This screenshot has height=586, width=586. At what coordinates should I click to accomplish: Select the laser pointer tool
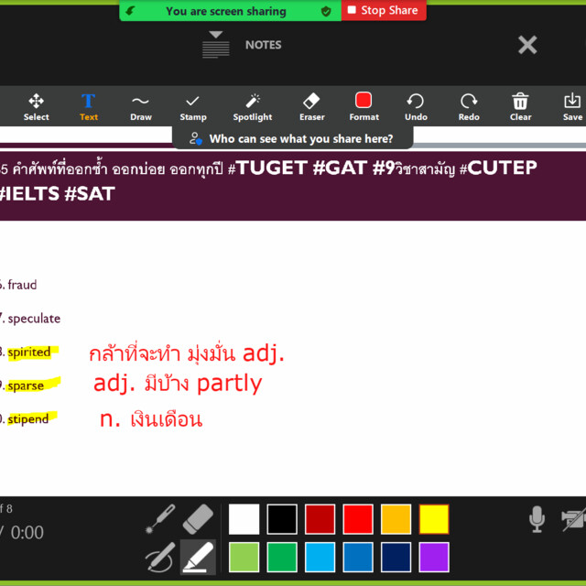coord(160,519)
